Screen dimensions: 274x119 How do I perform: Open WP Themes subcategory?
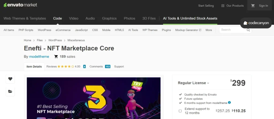pyautogui.click(x=150, y=30)
